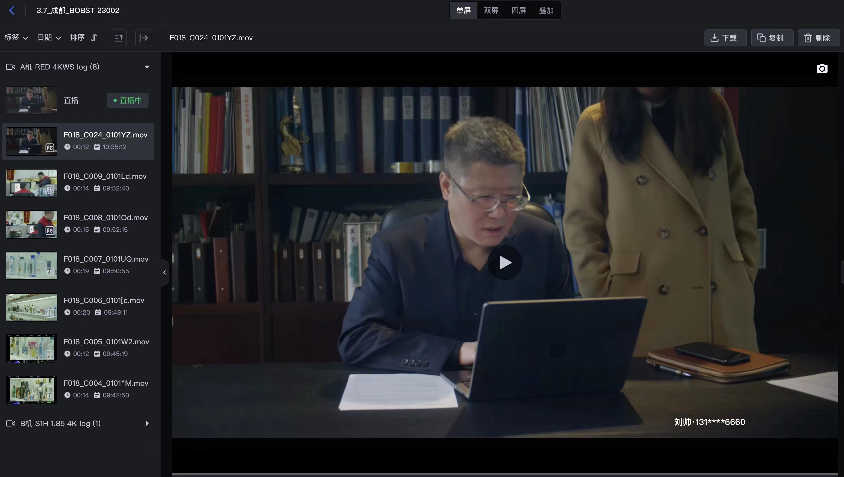This screenshot has height=477, width=844.
Task: Open the 直播 live stream thumbnail
Action: (32, 100)
